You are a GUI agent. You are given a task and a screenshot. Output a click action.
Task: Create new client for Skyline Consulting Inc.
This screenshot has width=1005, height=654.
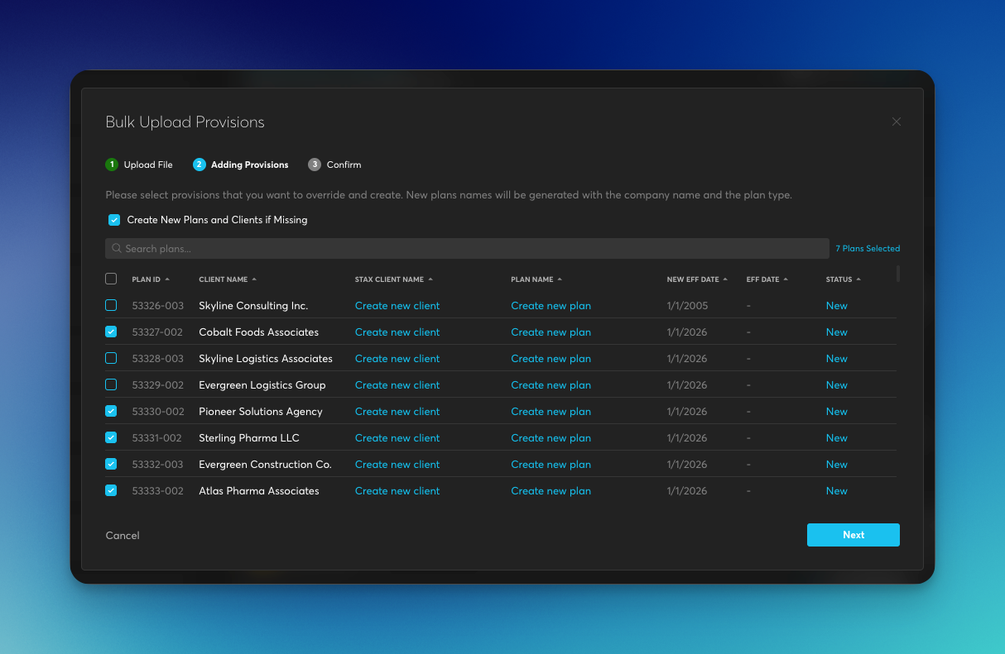[x=397, y=306]
